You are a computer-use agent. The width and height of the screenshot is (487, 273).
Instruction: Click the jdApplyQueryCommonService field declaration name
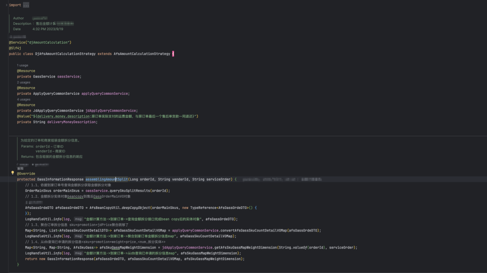coord(110,111)
